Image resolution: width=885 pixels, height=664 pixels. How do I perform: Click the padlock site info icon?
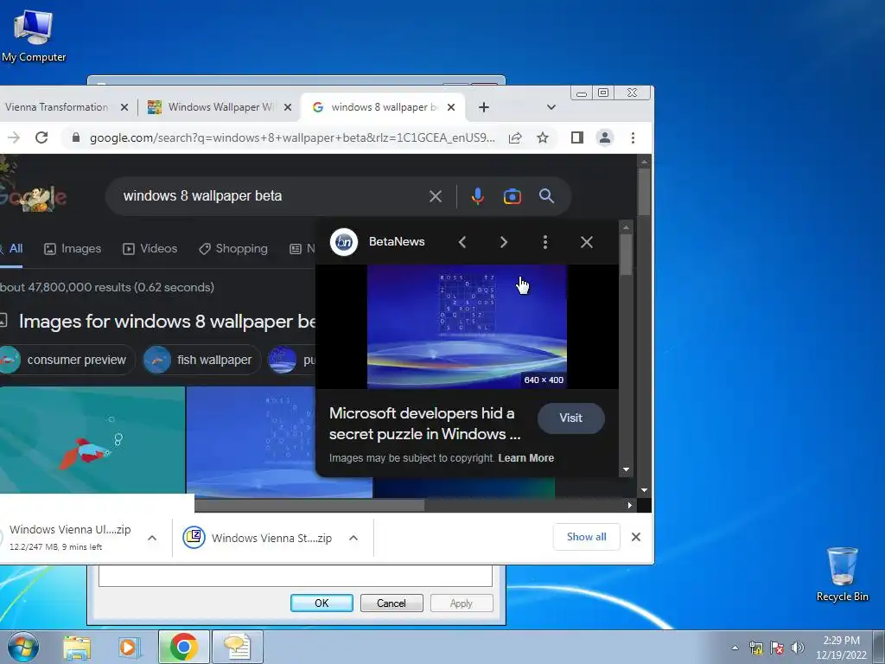point(76,137)
